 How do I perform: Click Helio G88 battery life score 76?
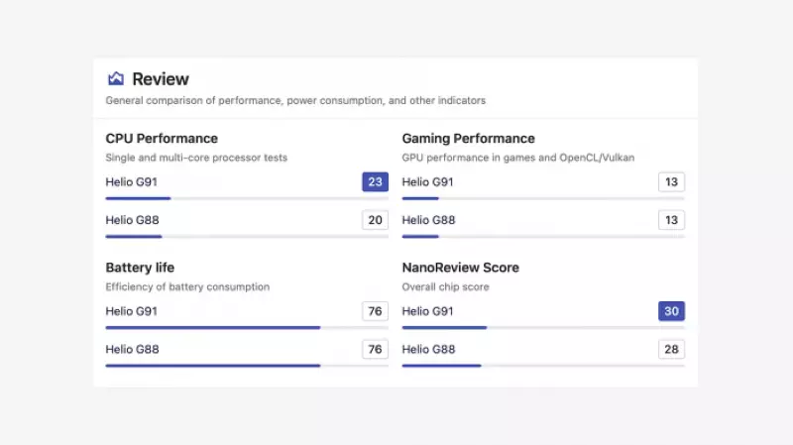click(x=376, y=349)
